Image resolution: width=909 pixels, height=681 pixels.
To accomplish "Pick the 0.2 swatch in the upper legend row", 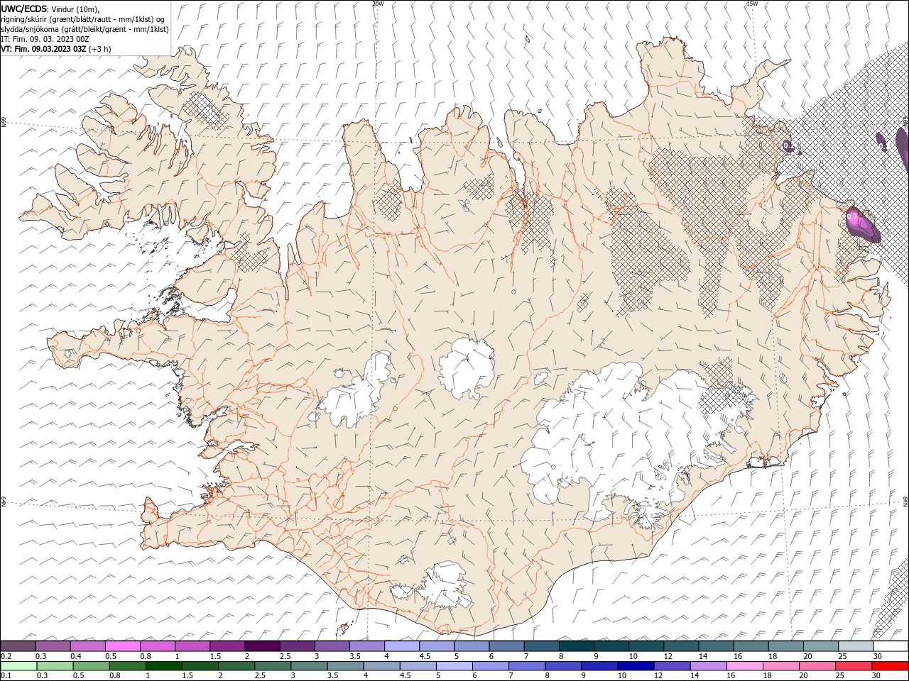I will click(18, 646).
